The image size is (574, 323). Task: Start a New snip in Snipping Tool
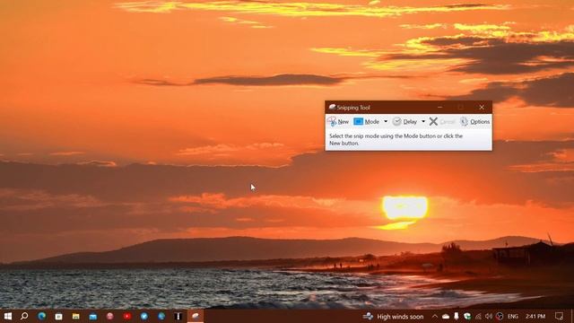[x=338, y=122]
